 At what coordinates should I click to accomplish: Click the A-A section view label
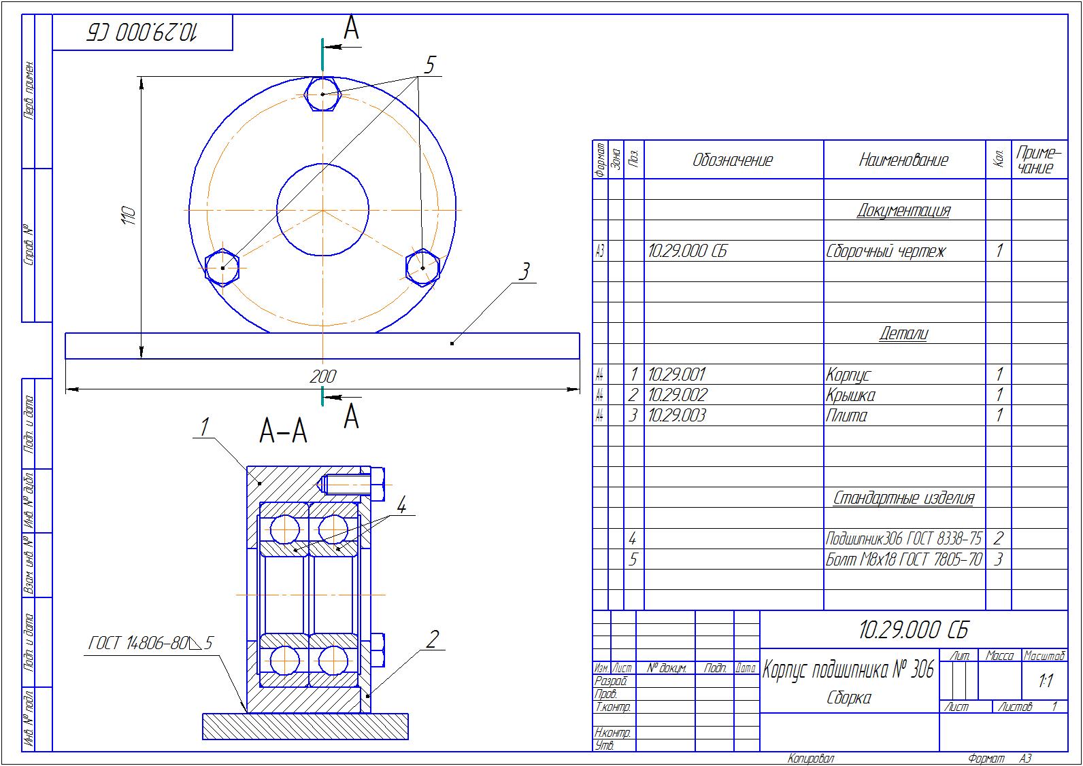point(284,430)
